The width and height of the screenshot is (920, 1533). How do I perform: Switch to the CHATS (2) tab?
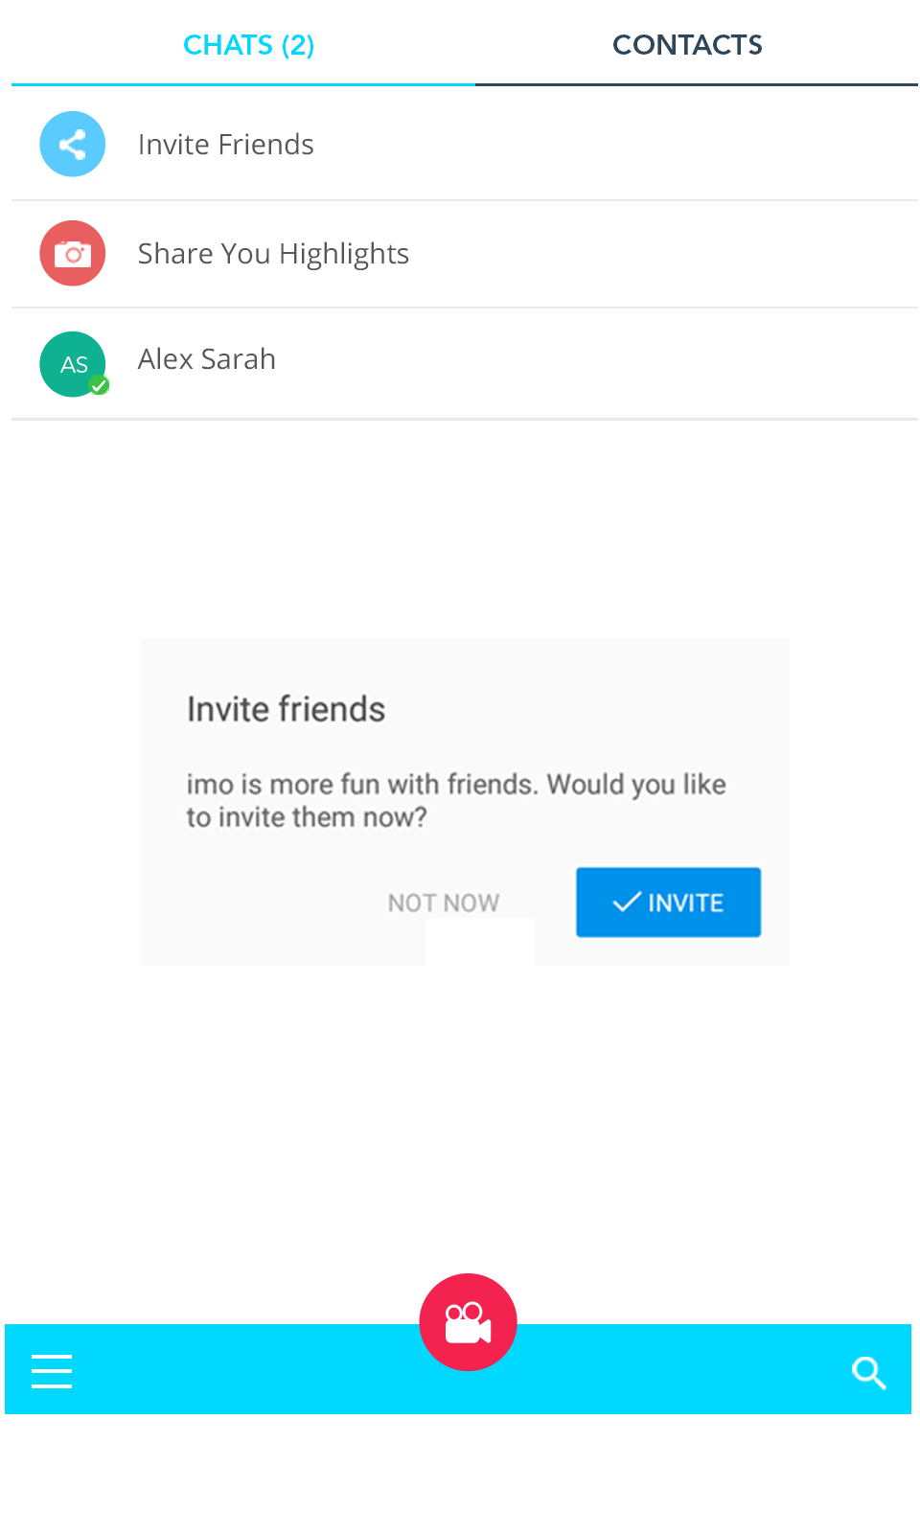[x=248, y=45]
